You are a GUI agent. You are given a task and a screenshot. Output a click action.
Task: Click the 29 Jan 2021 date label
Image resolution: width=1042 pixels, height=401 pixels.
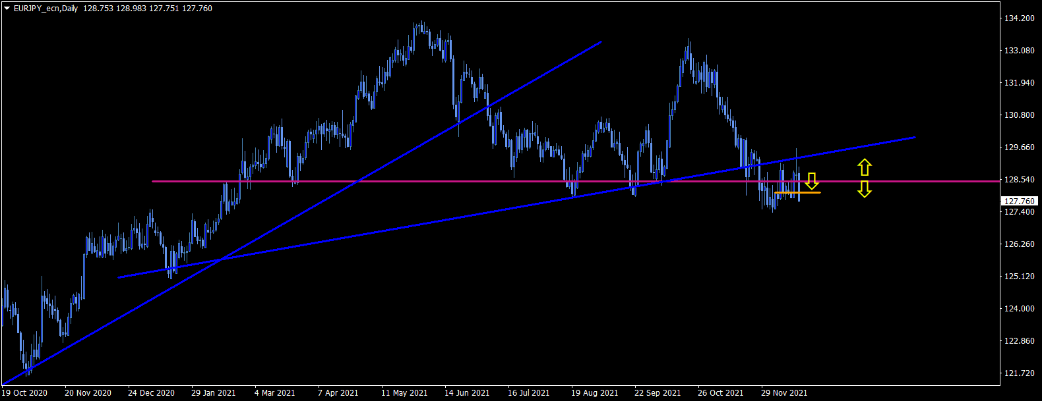click(213, 393)
